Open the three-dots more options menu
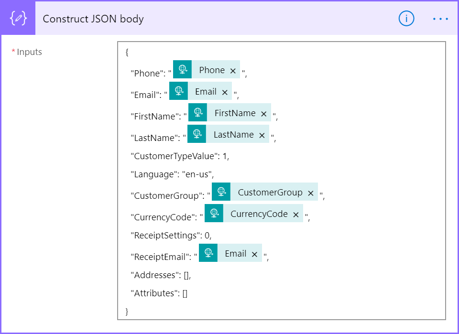459x334 pixels. 440,19
